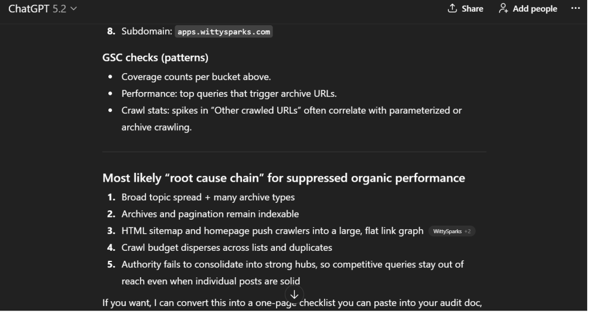Image resolution: width=600 pixels, height=320 pixels.
Task: Click the "Coverage counts per bucket above" bullet
Action: [x=196, y=77]
